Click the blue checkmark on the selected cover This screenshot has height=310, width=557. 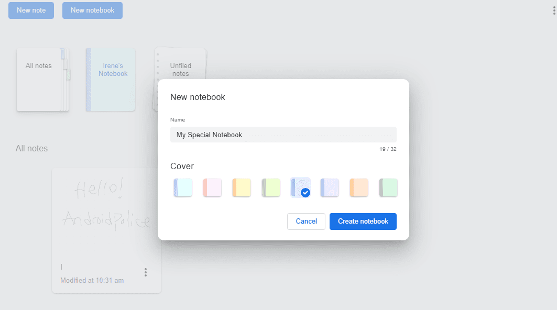click(305, 193)
